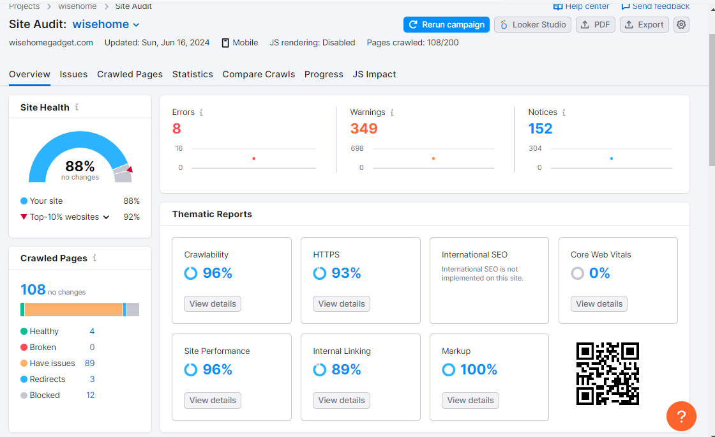Click the orange segment of crawled pages bar
The width and height of the screenshot is (715, 437).
click(73, 310)
